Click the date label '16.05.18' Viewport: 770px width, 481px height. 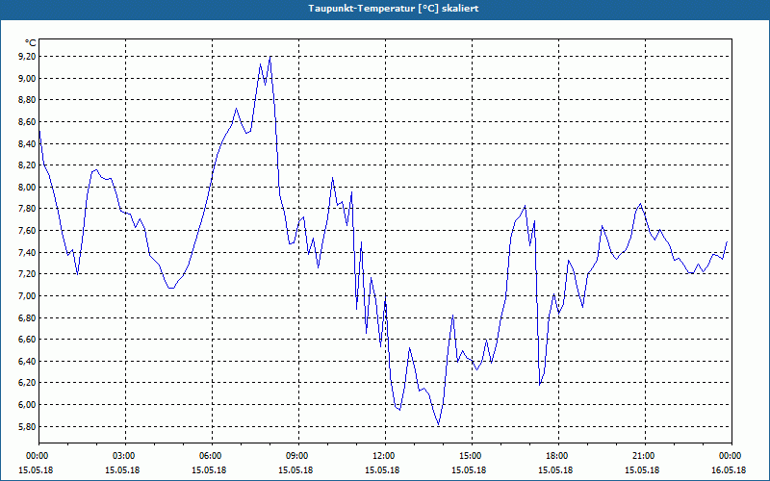coord(729,470)
